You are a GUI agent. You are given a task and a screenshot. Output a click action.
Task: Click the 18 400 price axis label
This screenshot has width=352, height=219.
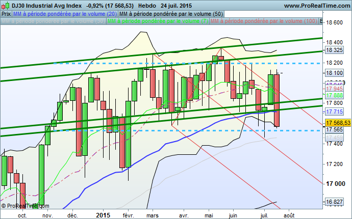(x=334, y=42)
